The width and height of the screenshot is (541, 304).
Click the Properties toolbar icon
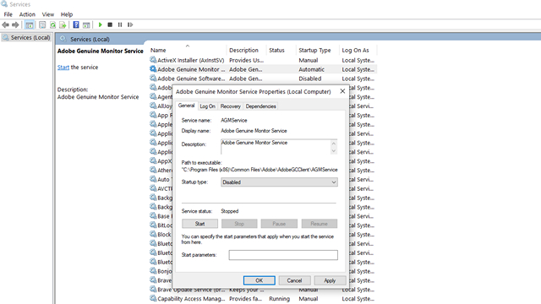[x=42, y=24]
